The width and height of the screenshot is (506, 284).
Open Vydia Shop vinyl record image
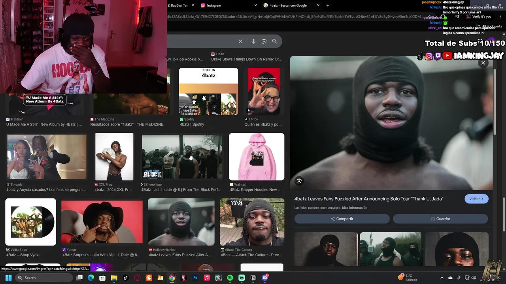(x=31, y=222)
